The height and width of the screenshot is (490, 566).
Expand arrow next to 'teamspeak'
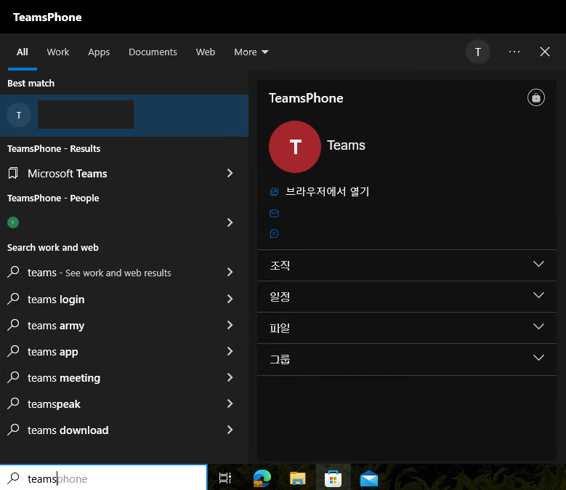point(230,403)
